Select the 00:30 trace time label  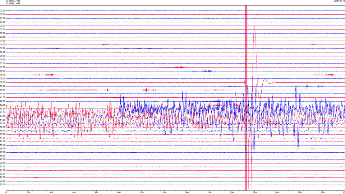tap(3, 14)
